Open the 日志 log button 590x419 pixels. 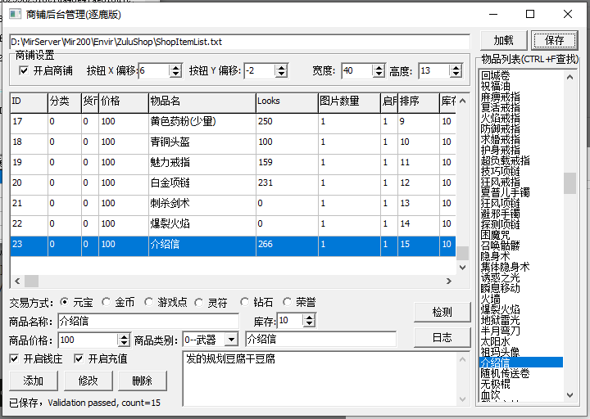coord(442,337)
